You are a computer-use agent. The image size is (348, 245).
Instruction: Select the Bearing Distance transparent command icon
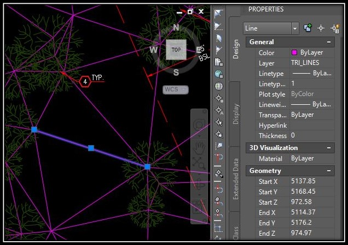[x=219, y=26]
